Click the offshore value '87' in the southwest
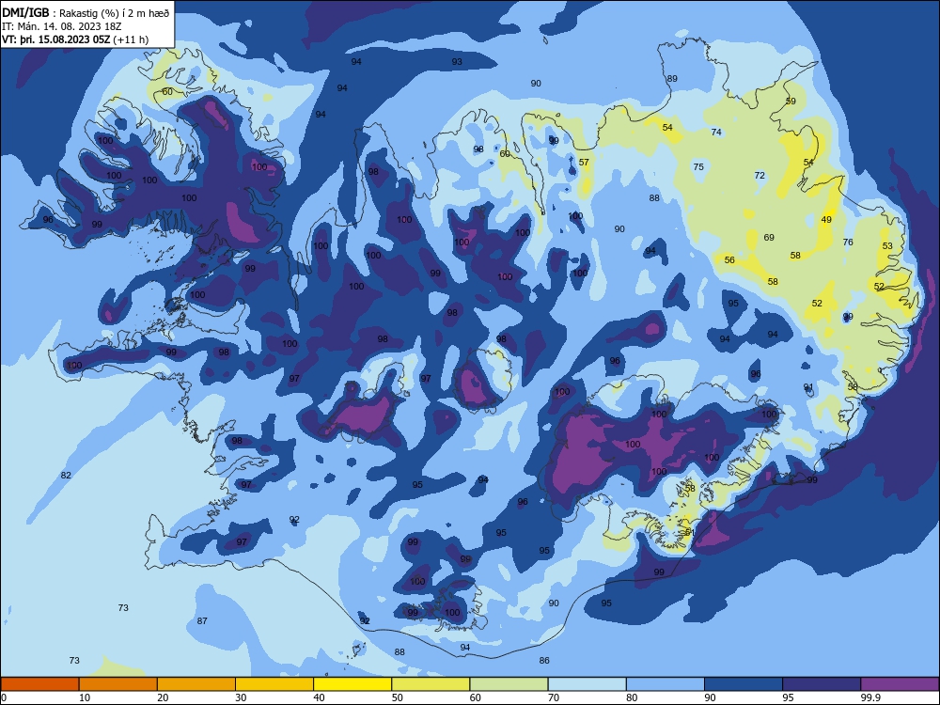 (x=202, y=621)
